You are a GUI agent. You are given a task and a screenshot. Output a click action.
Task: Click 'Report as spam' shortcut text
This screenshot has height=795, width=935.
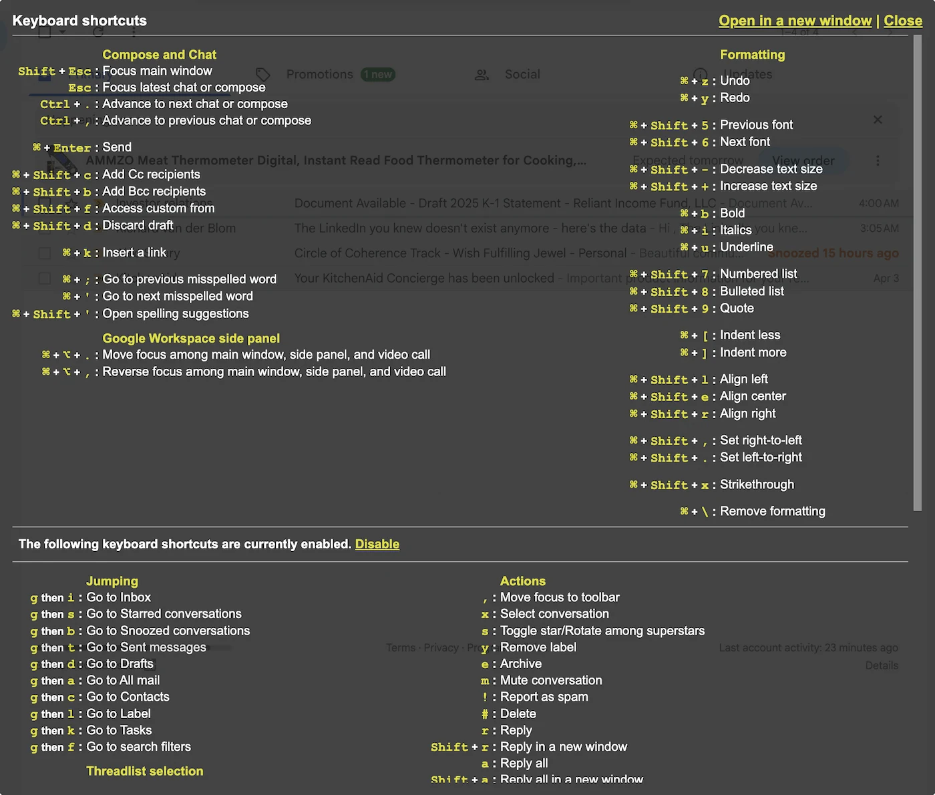point(544,697)
